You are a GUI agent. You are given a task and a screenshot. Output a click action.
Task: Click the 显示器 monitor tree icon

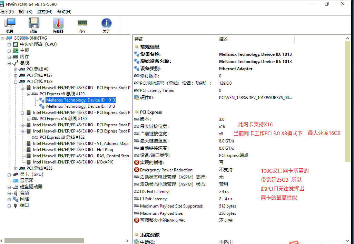(16, 180)
